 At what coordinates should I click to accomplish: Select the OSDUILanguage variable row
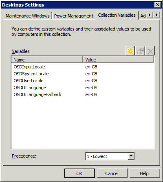pos(83,88)
